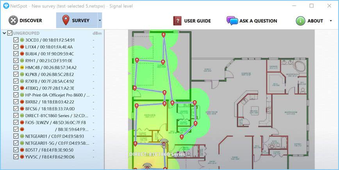339x170 pixels.
Task: Open the Survey dropdown arrow
Action: (100, 20)
